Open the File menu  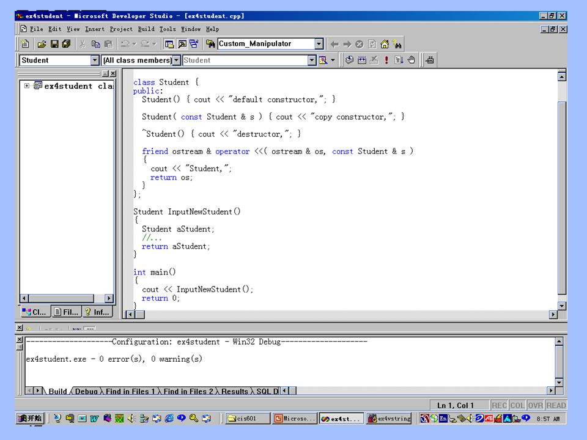pyautogui.click(x=36, y=29)
